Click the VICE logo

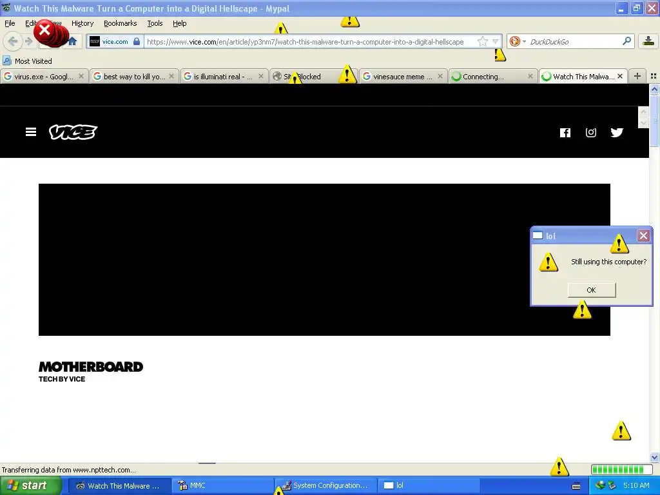[x=73, y=132]
